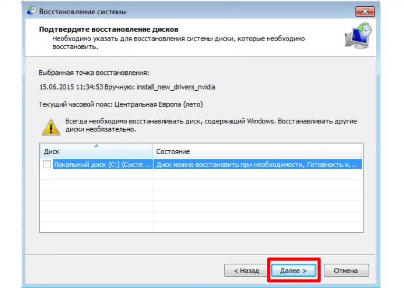Viewport: 404px width, 288px height.
Task: Check the Локальный диск (C:) checkbox
Action: point(46,164)
